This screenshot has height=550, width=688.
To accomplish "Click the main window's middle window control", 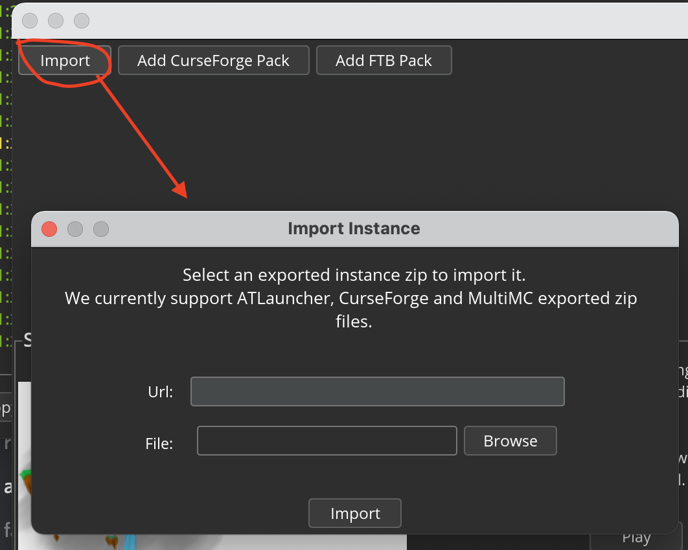I will 55,20.
